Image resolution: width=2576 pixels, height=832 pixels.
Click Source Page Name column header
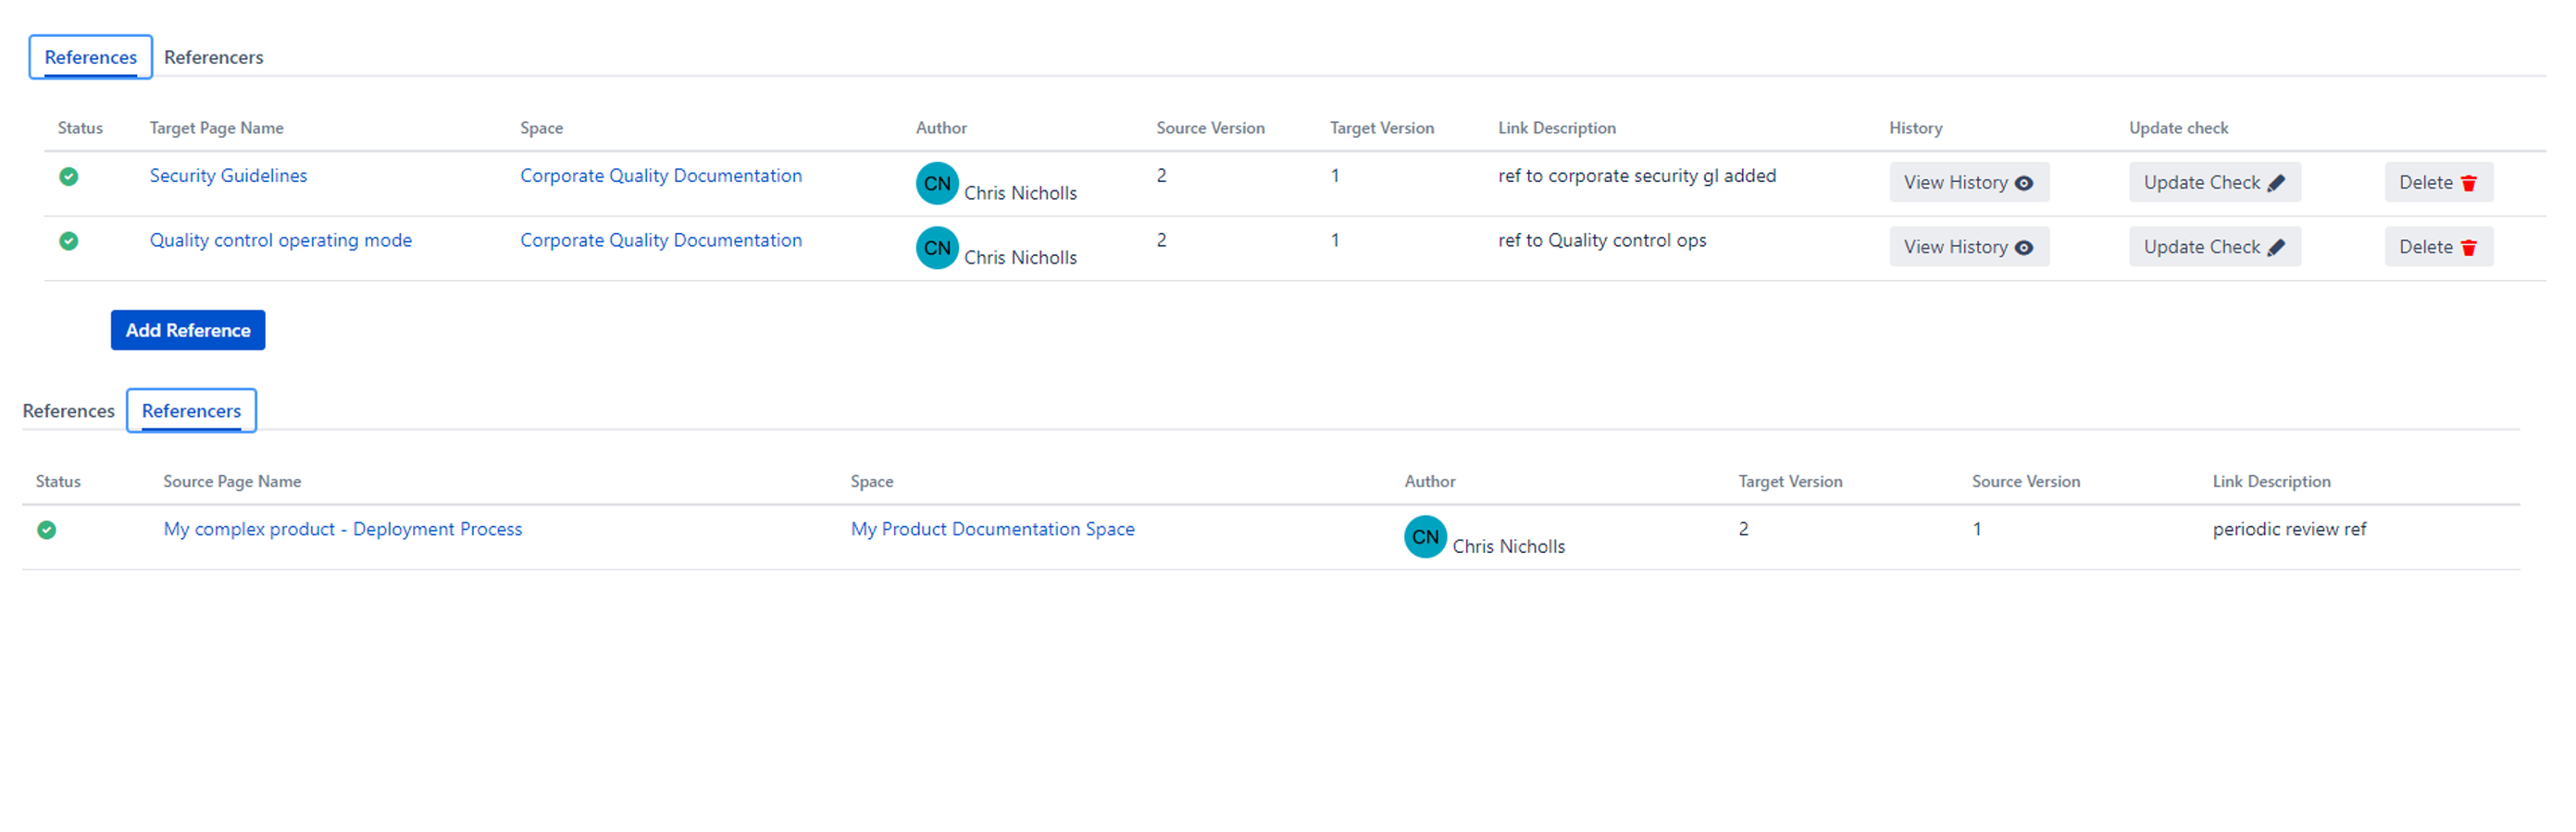pos(232,482)
